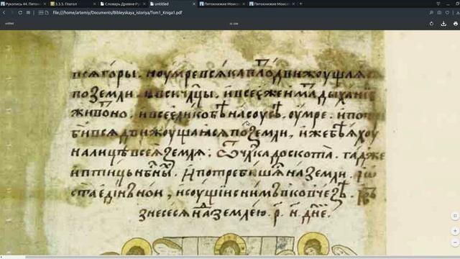Screen dimensions: 460x259
Task: Click the file page icon before the address
Action: (47, 13)
